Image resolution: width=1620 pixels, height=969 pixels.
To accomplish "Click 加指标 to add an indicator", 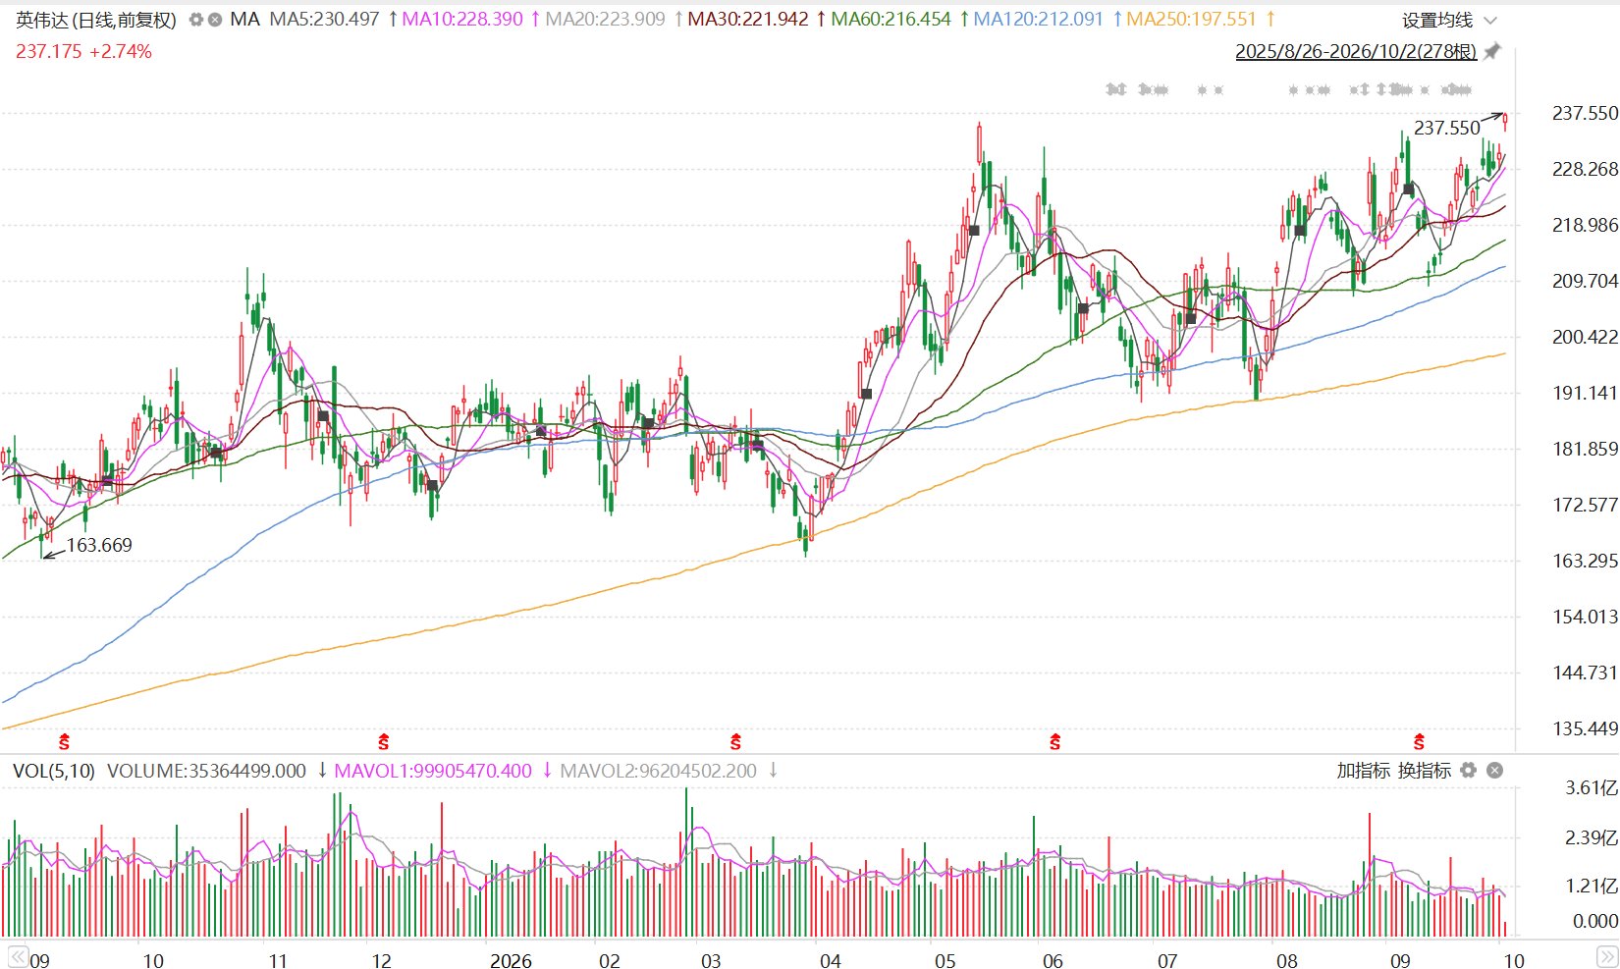I will point(1364,771).
